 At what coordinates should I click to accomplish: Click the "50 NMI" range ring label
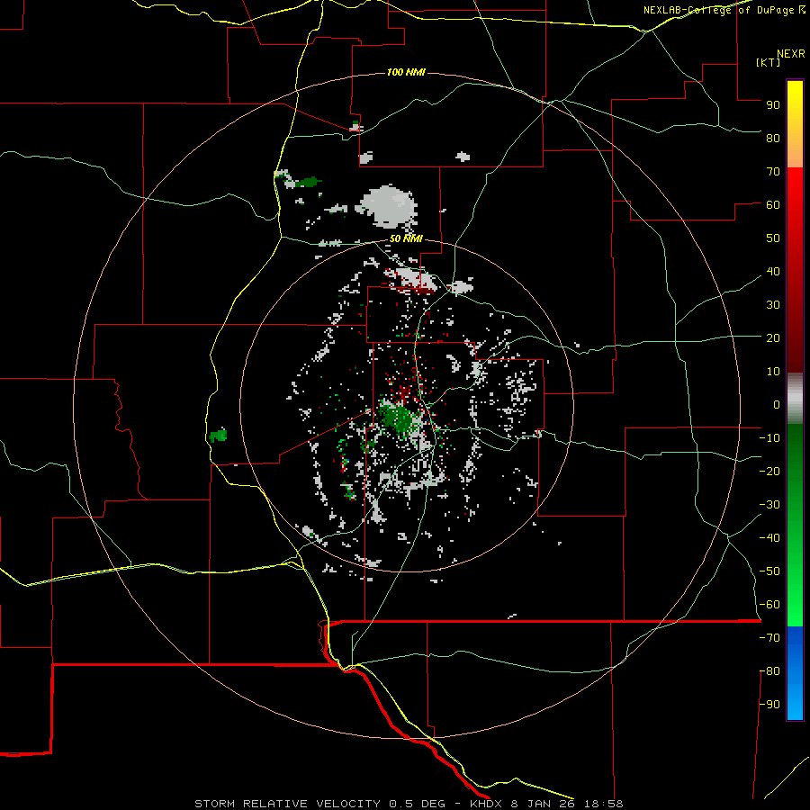[x=406, y=238]
